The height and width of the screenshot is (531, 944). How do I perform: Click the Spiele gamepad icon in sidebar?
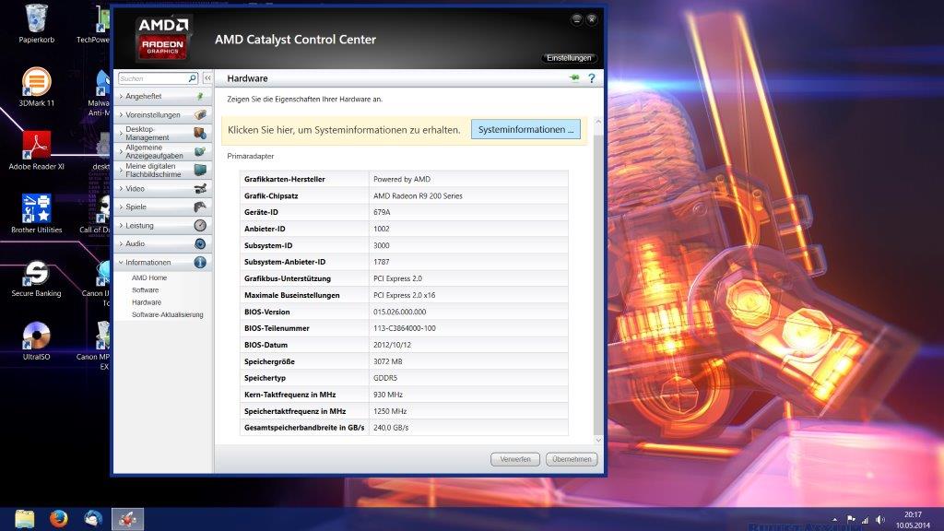click(200, 207)
